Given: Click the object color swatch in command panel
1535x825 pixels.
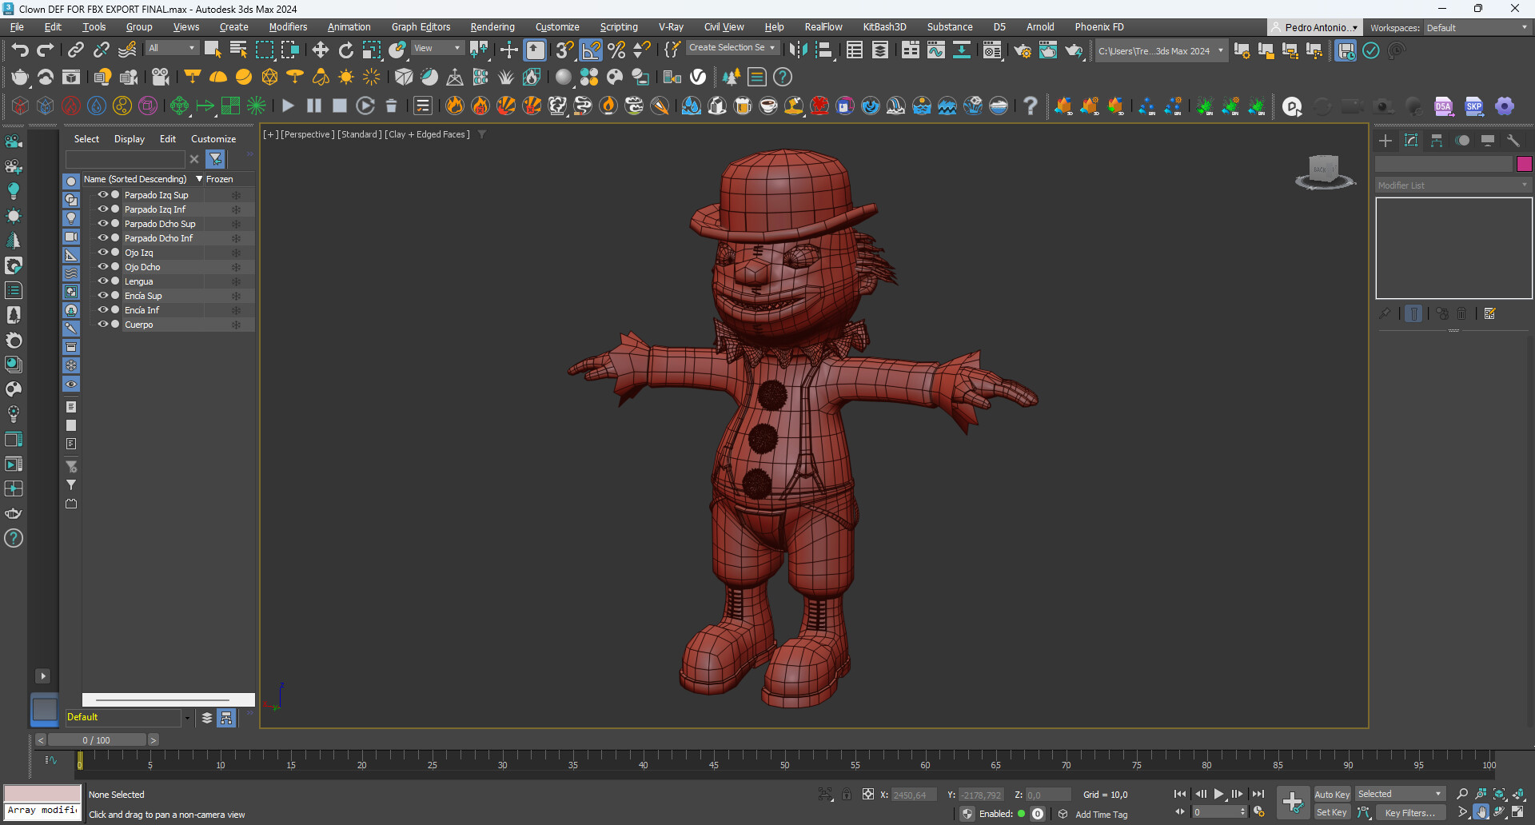Looking at the screenshot, I should (x=1524, y=163).
